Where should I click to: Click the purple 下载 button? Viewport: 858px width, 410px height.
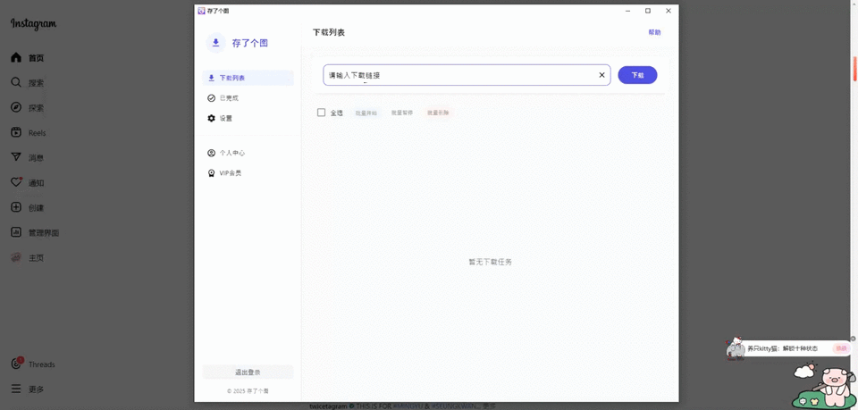point(637,75)
